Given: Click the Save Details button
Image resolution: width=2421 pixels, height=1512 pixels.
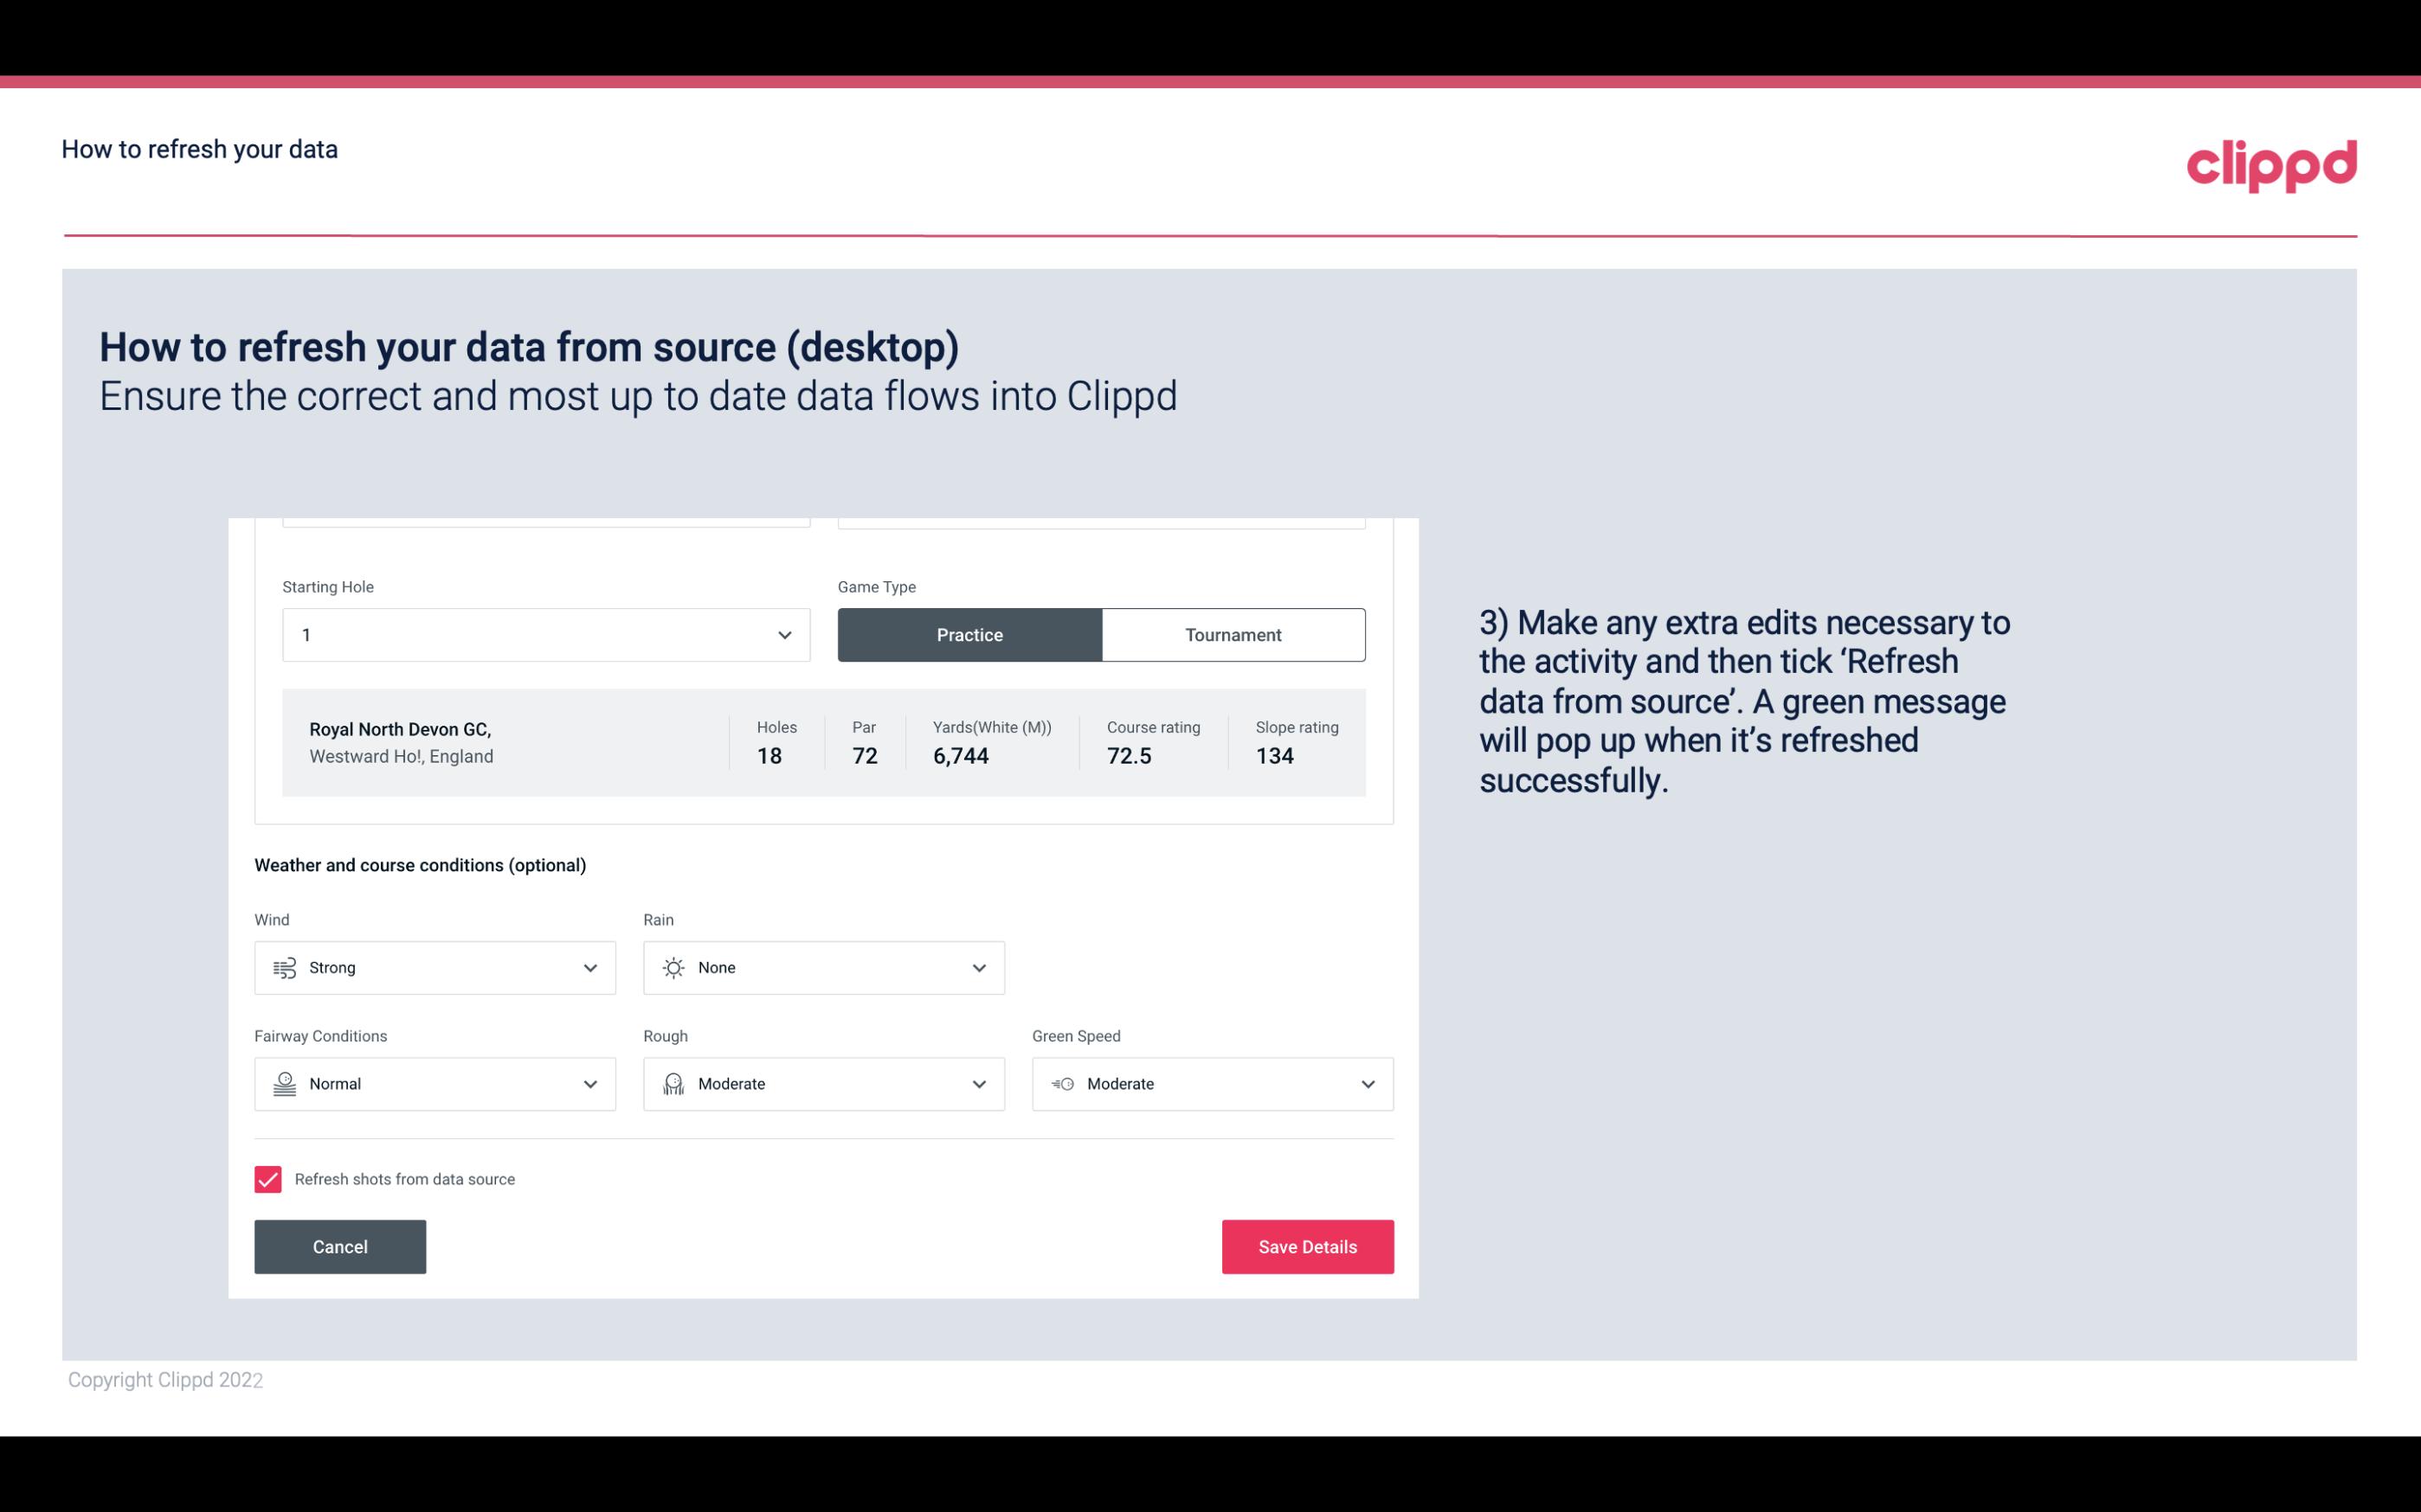Looking at the screenshot, I should [x=1307, y=1246].
